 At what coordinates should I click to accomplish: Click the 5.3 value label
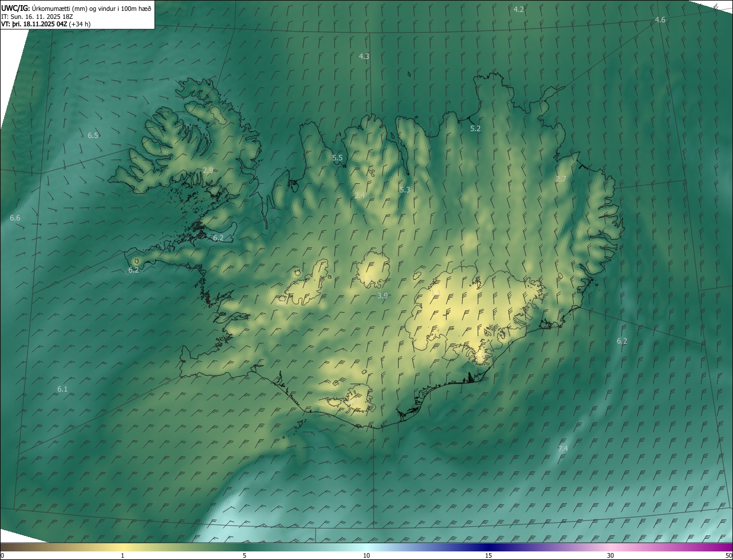click(404, 190)
